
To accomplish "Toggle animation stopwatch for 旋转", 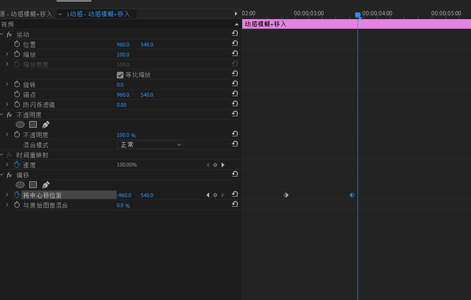I will point(17,85).
